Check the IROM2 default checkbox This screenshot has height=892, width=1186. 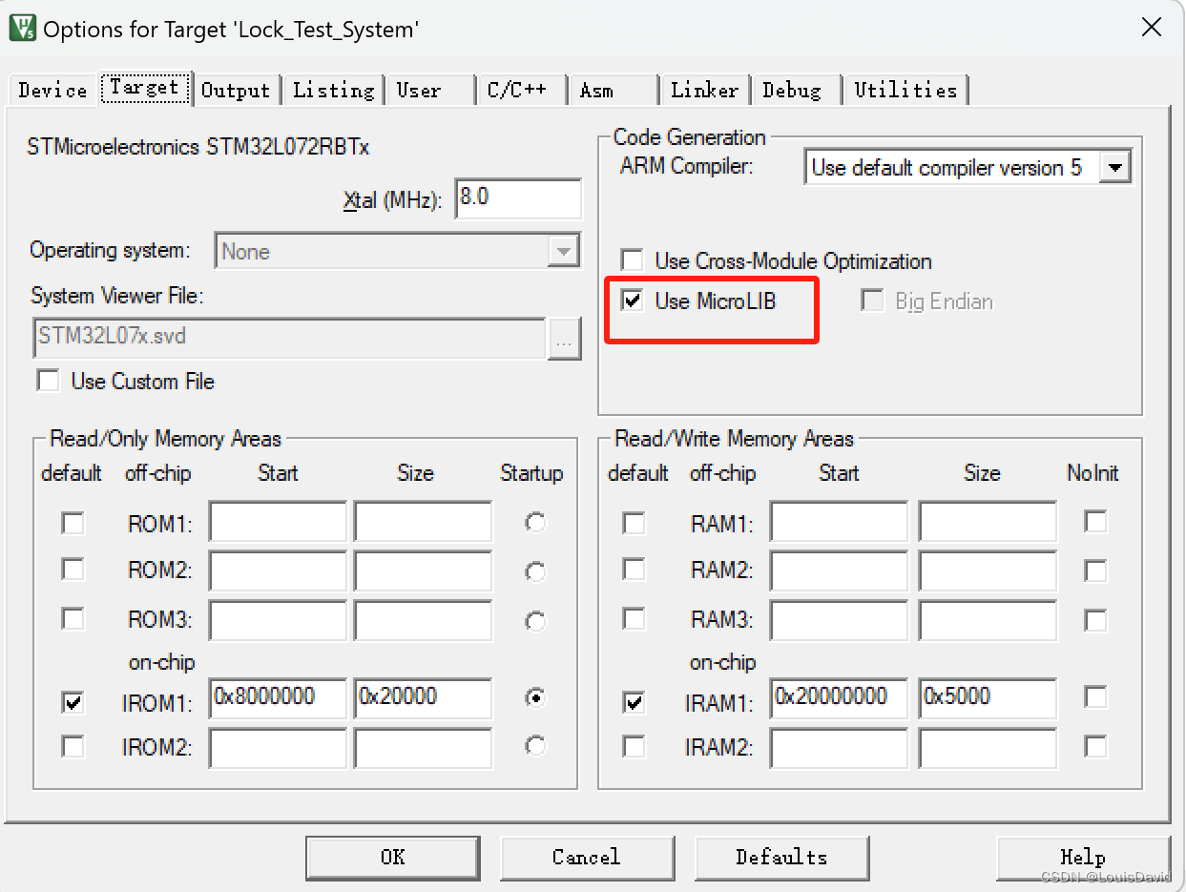point(73,746)
